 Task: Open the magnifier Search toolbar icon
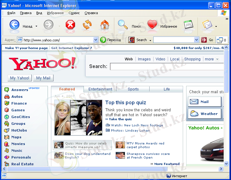[123, 25]
